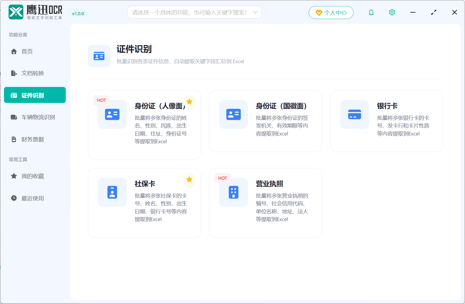
Task: Open the 文档转换 sidebar icon
Action: tap(14, 73)
